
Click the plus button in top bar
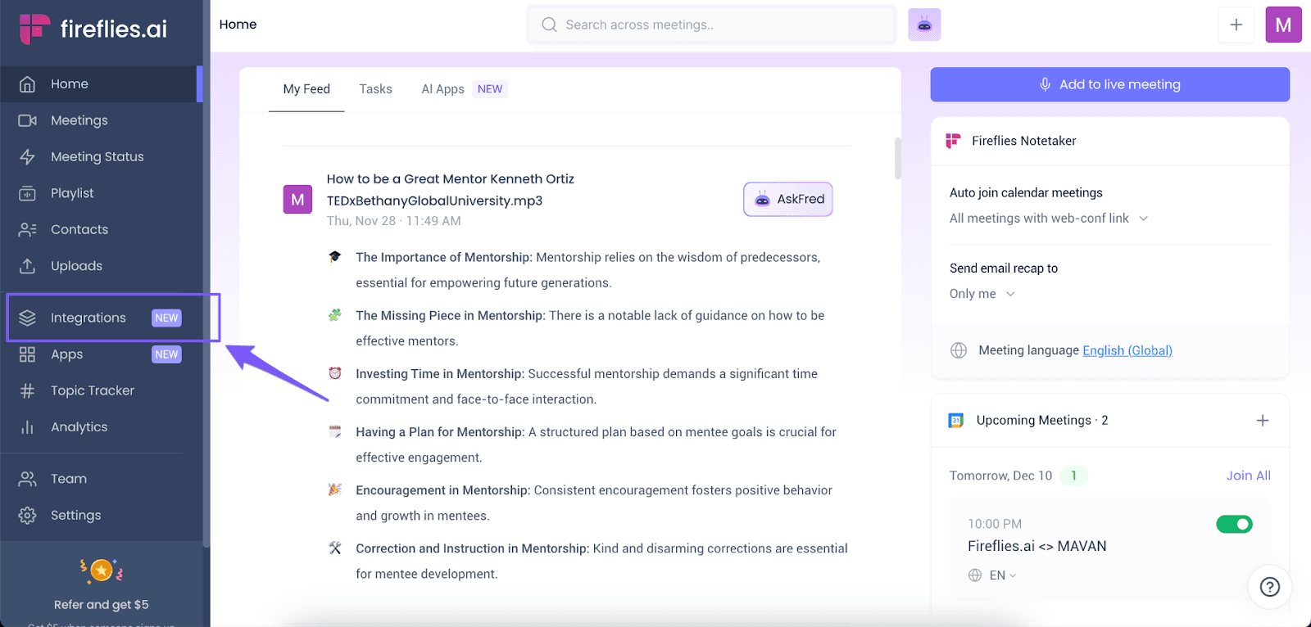(1236, 25)
